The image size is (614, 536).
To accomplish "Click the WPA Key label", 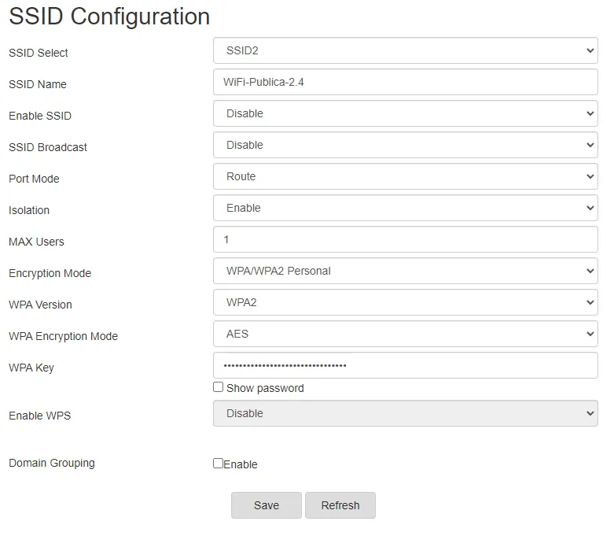I will (x=31, y=368).
